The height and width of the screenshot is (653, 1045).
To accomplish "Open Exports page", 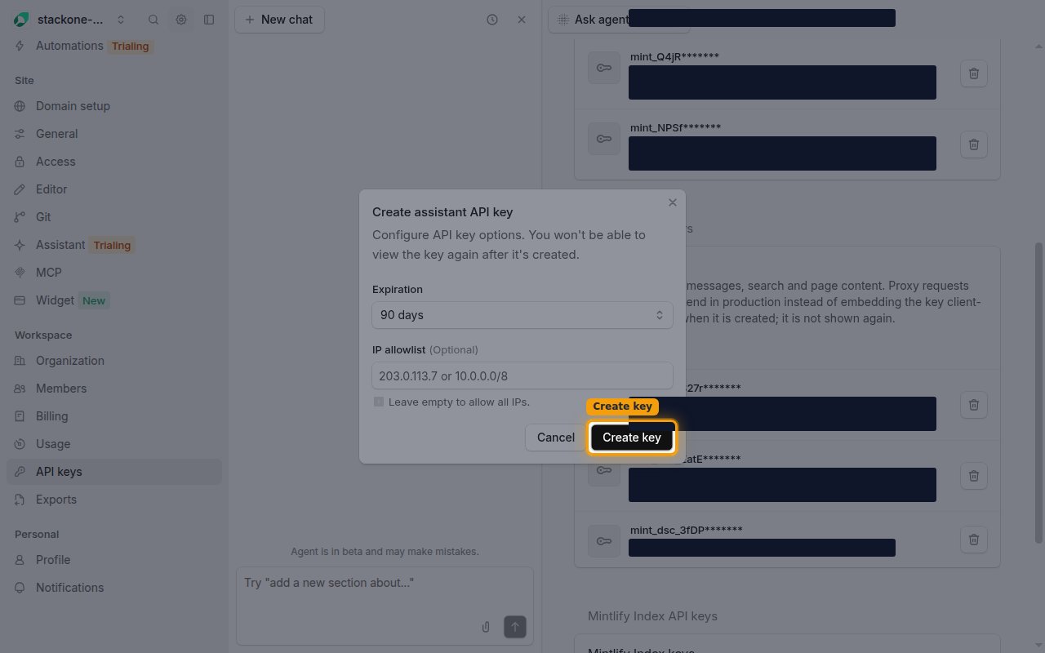I will (114, 500).
